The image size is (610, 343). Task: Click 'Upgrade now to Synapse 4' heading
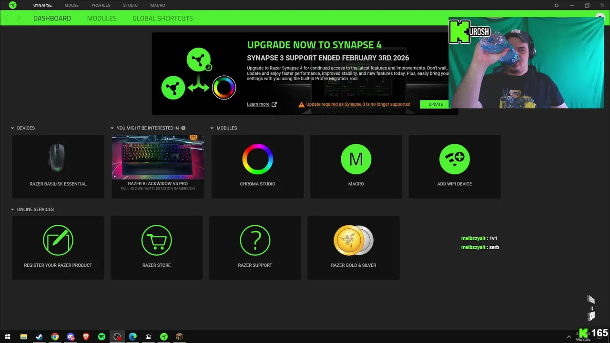[314, 45]
